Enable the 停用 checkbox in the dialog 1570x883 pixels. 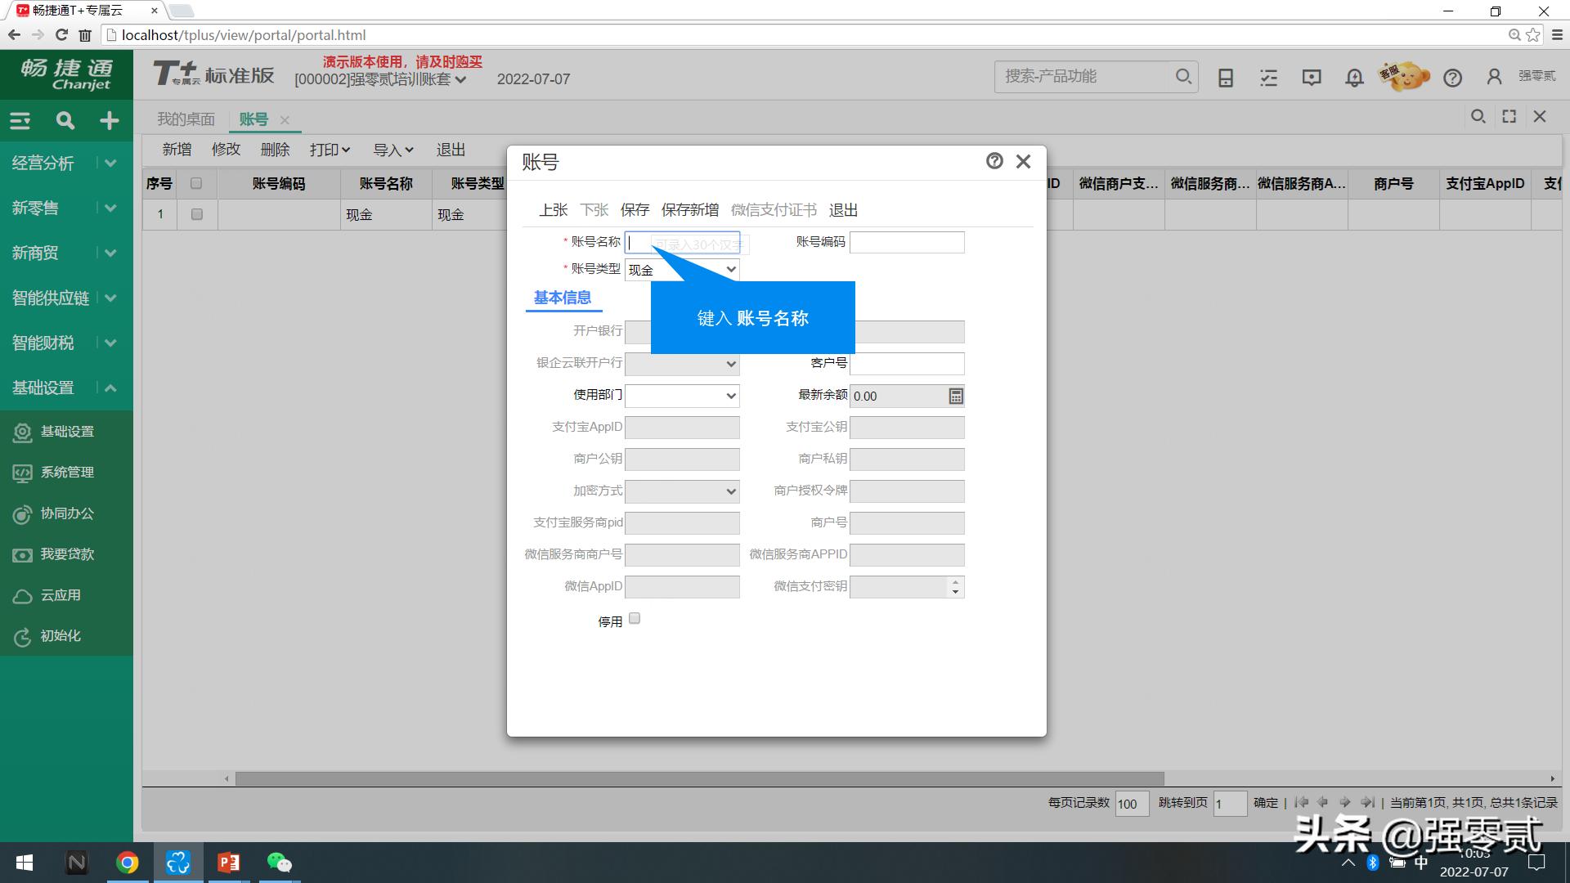click(635, 619)
